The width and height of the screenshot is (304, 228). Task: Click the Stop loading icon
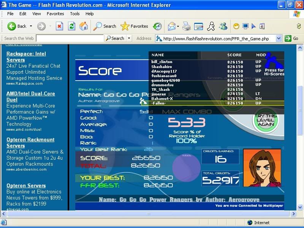[x=59, y=26]
